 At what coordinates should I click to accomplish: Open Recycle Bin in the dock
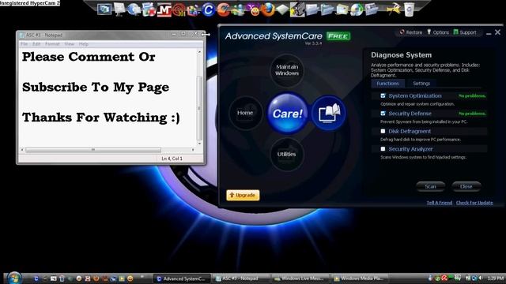(410, 9)
